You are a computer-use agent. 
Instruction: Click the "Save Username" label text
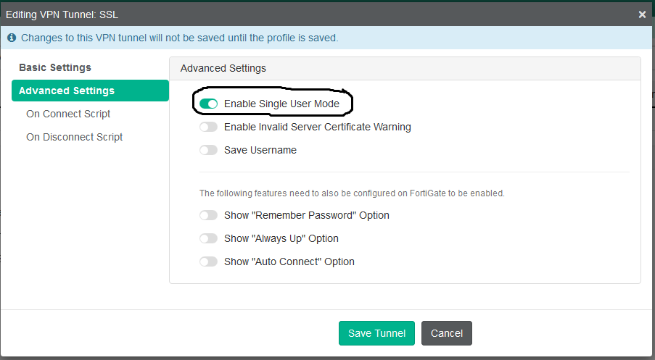click(x=260, y=150)
